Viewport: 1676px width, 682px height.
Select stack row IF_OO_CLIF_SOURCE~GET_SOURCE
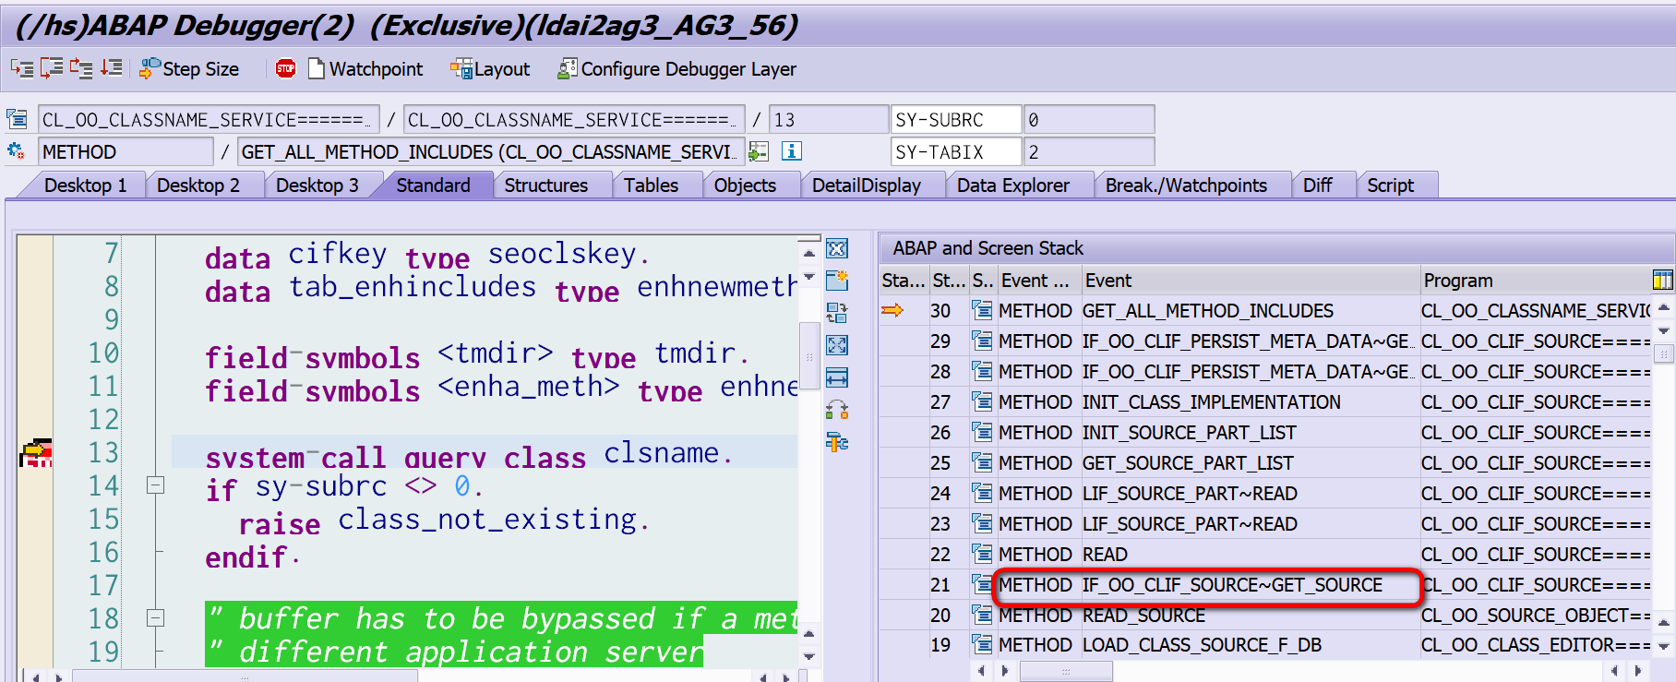tap(1265, 585)
